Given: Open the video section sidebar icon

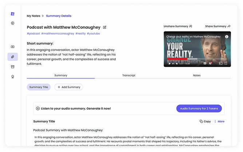Looking at the screenshot, I should point(13,47).
